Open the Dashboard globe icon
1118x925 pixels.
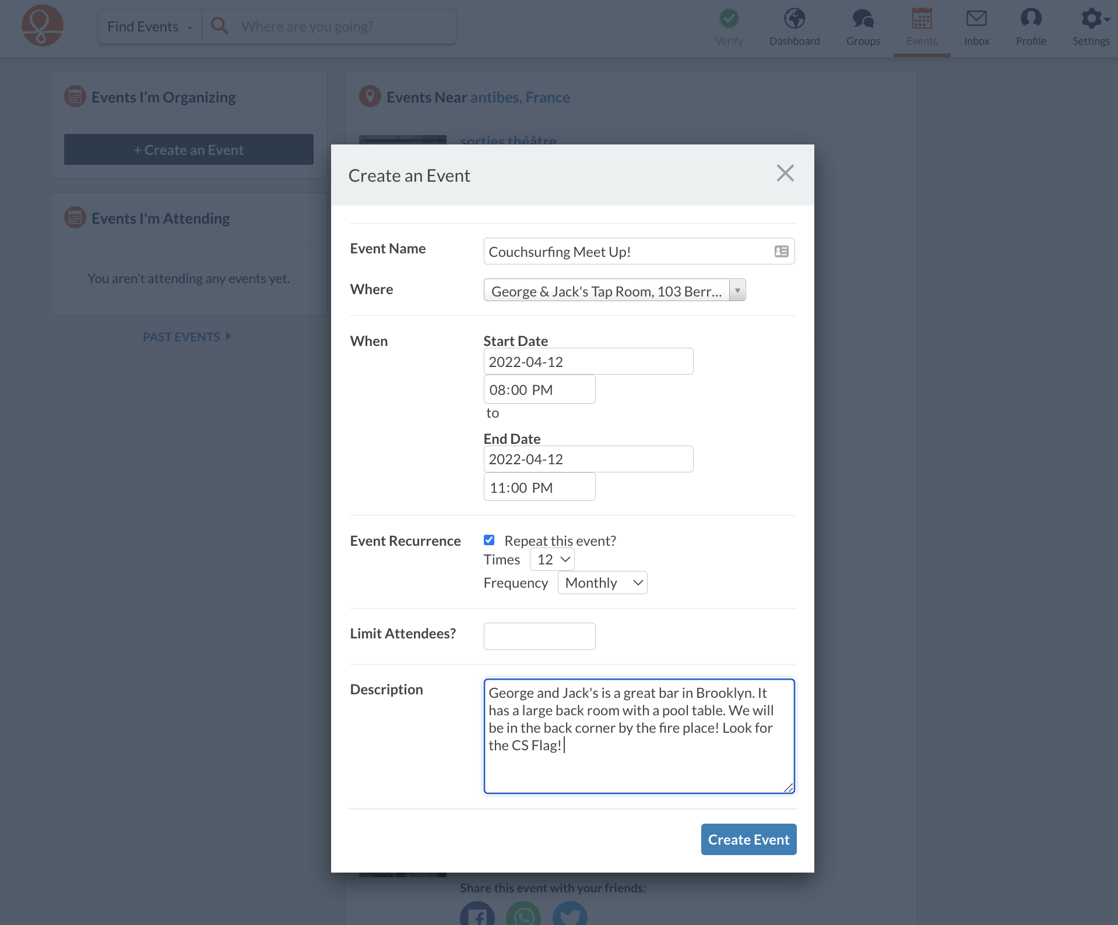click(x=794, y=19)
